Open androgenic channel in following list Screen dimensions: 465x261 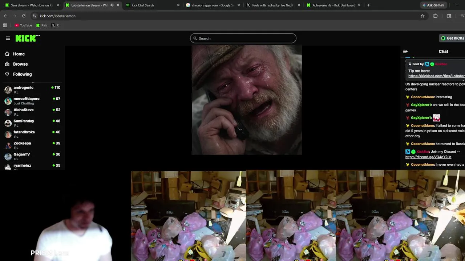tap(32, 90)
